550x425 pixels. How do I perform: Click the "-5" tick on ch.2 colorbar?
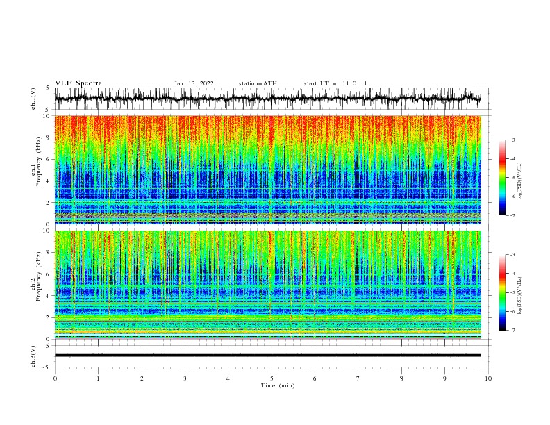pyautogui.click(x=512, y=292)
